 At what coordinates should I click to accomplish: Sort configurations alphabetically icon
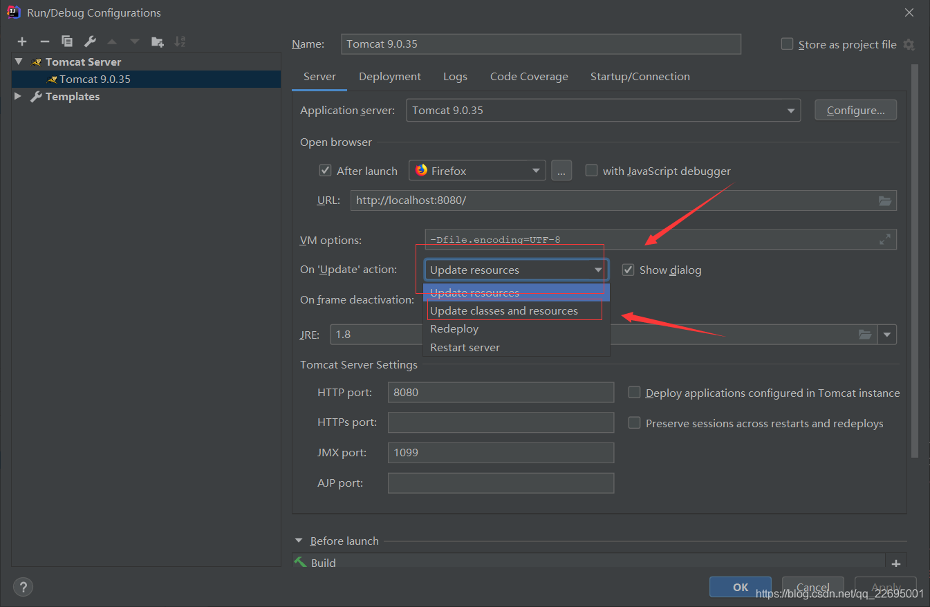180,41
